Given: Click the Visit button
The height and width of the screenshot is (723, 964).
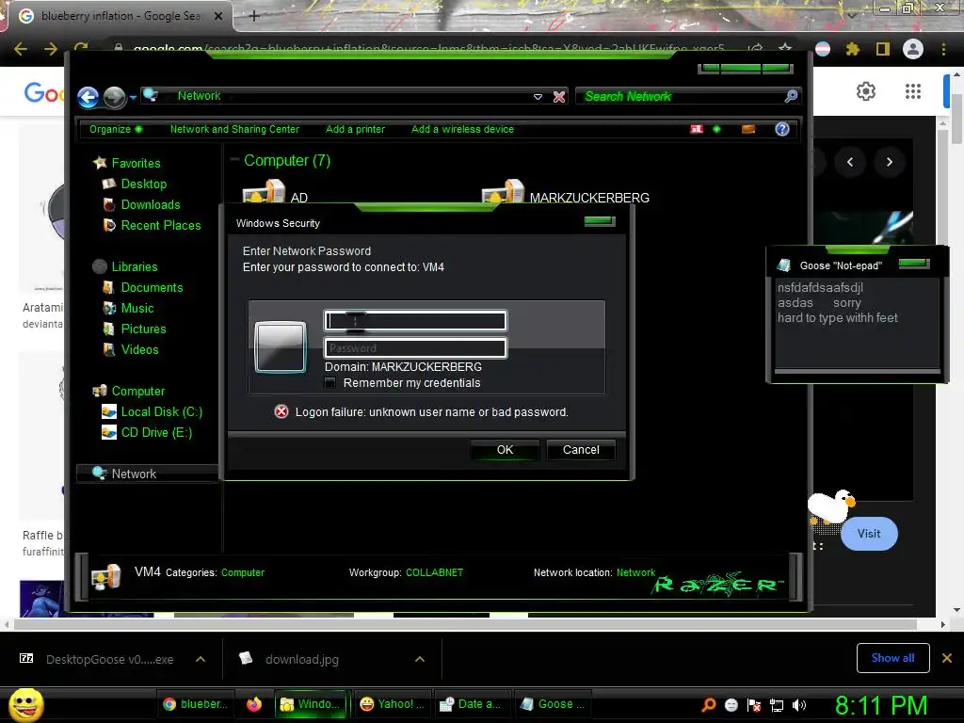Looking at the screenshot, I should 869,534.
